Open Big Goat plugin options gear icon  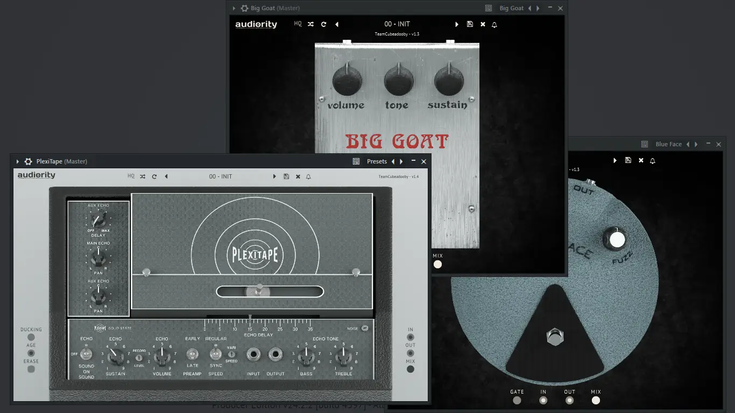tap(244, 8)
